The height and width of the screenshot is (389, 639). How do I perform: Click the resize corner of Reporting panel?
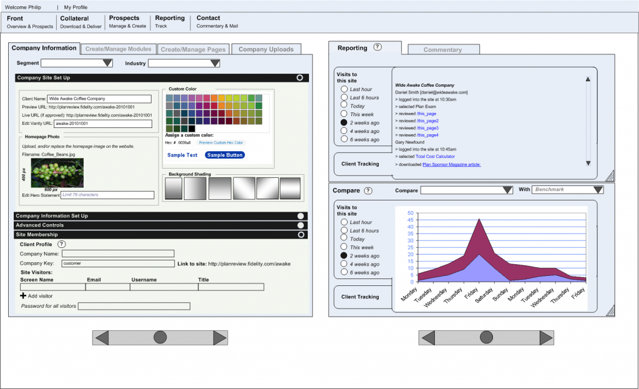click(610, 175)
